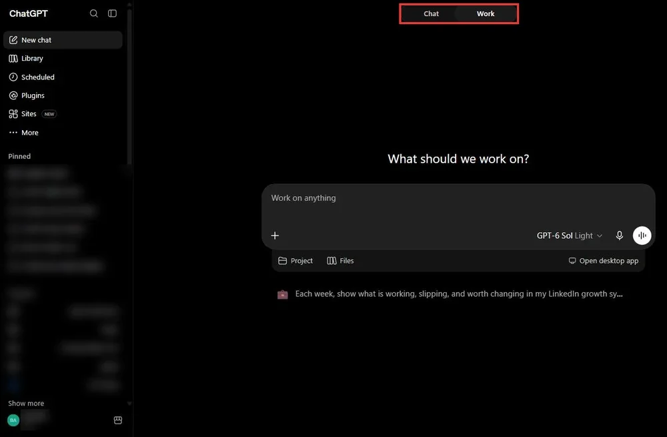Open the GPT-6 Sol Light model dropdown

pyautogui.click(x=569, y=236)
